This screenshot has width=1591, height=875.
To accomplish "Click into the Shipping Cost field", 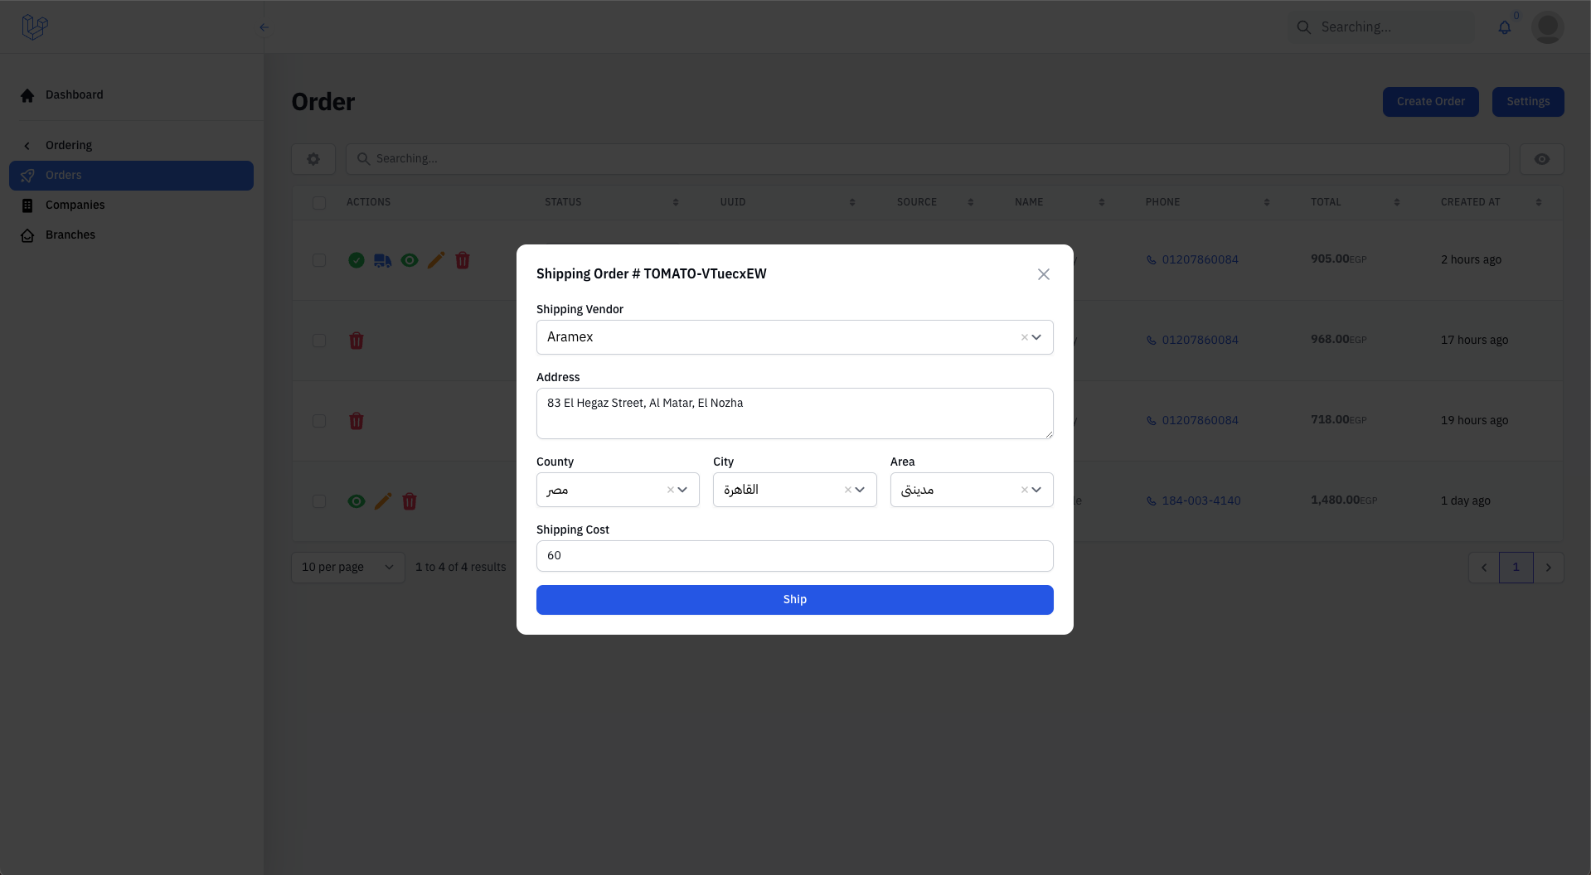I will (x=794, y=556).
